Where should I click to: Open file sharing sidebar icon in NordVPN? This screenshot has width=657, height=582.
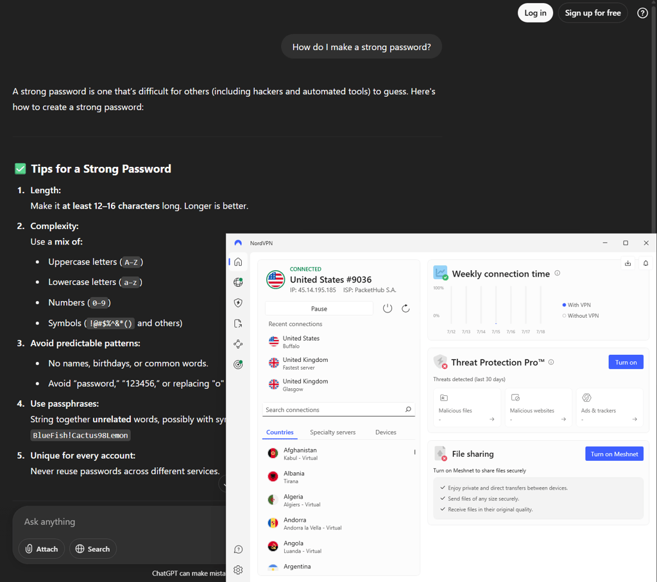(x=238, y=323)
